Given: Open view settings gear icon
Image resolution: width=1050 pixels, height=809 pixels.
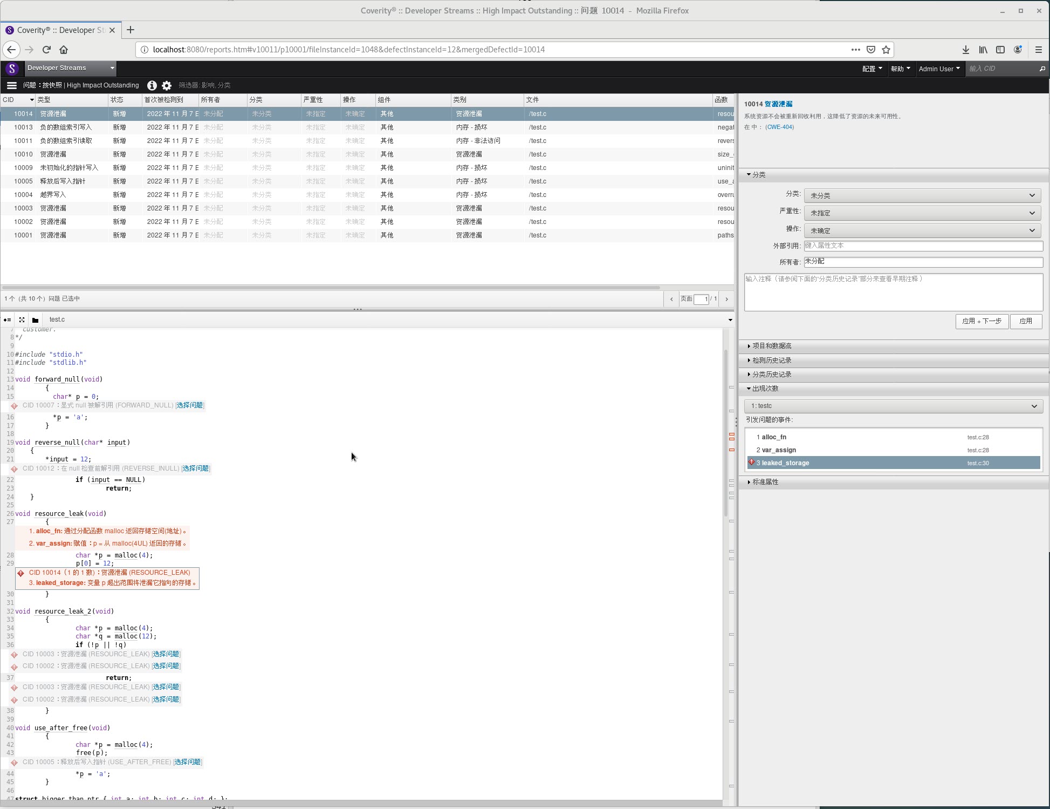Looking at the screenshot, I should 167,85.
